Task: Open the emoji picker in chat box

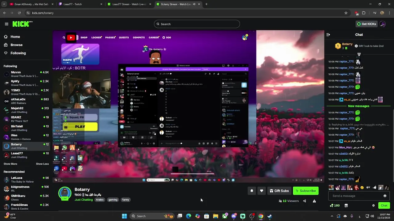Action: pos(385,196)
